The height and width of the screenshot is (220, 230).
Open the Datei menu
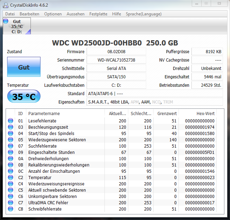click(x=10, y=14)
